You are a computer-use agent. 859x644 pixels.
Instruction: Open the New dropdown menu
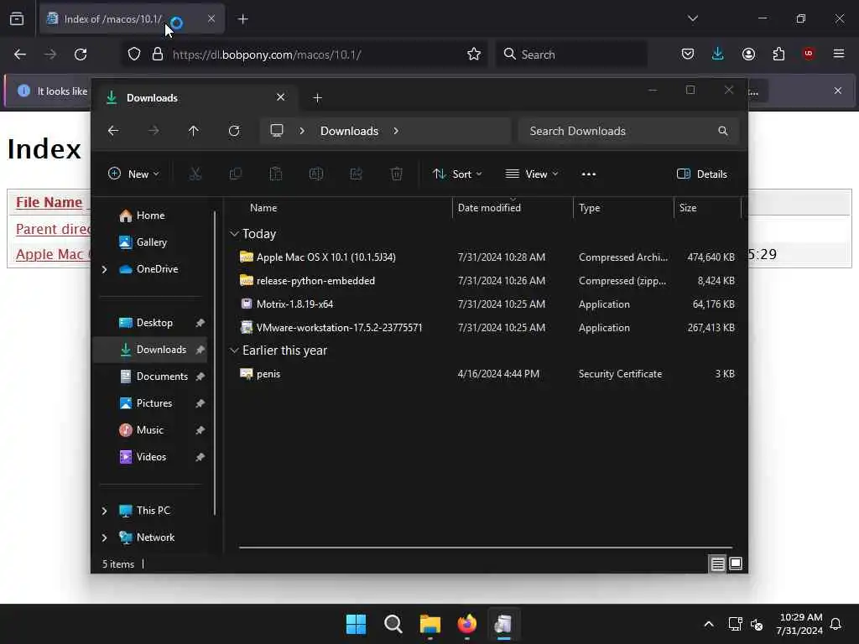tap(133, 174)
